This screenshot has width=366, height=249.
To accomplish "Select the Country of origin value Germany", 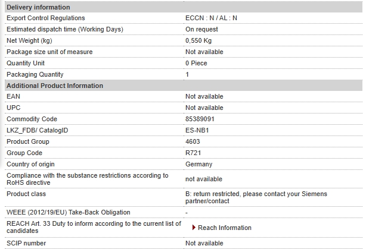I will [199, 164].
